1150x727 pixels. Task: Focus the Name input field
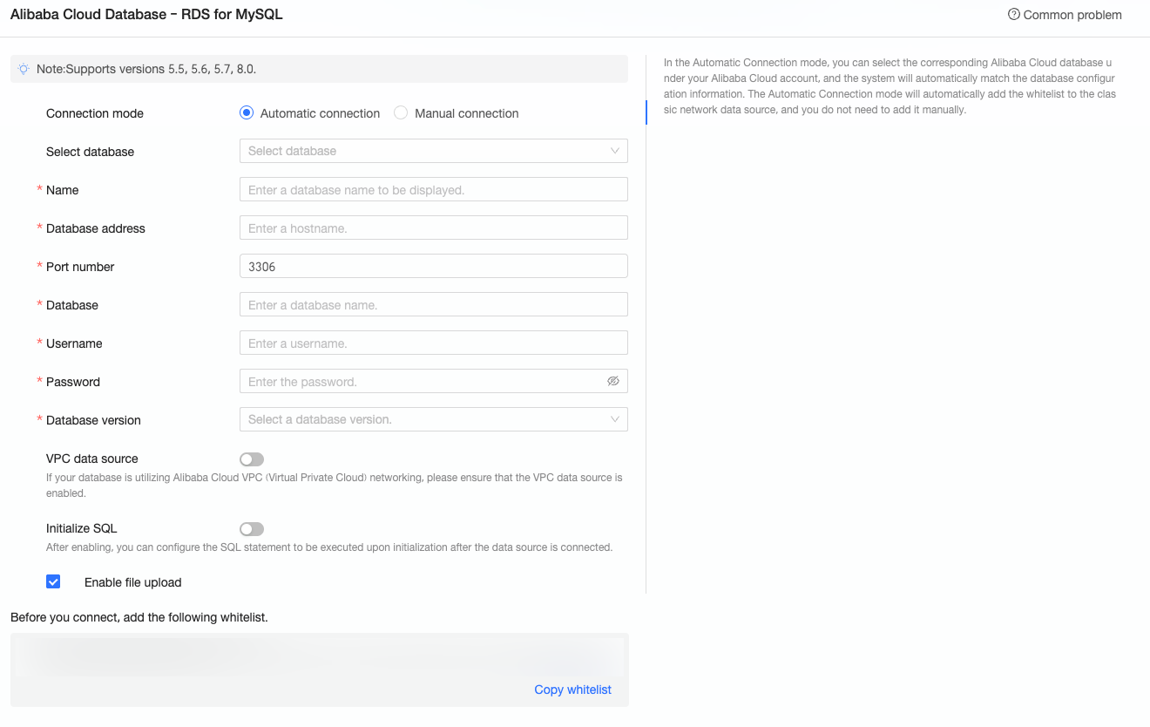pos(433,190)
